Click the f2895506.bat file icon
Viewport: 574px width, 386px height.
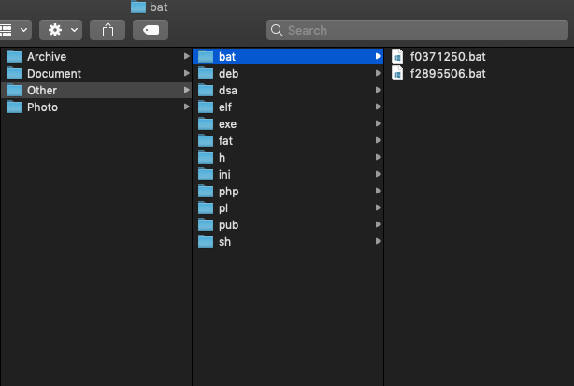pyautogui.click(x=397, y=73)
